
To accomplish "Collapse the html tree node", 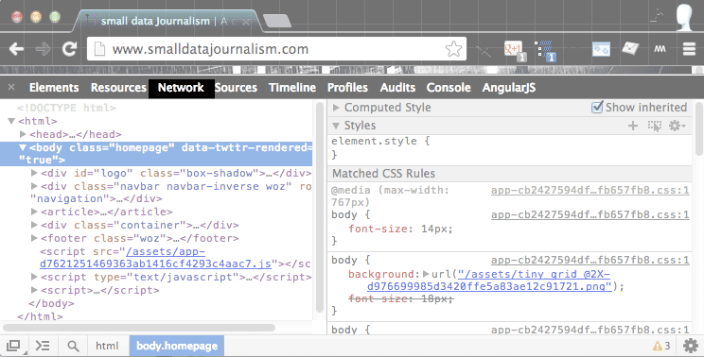I will coord(11,121).
